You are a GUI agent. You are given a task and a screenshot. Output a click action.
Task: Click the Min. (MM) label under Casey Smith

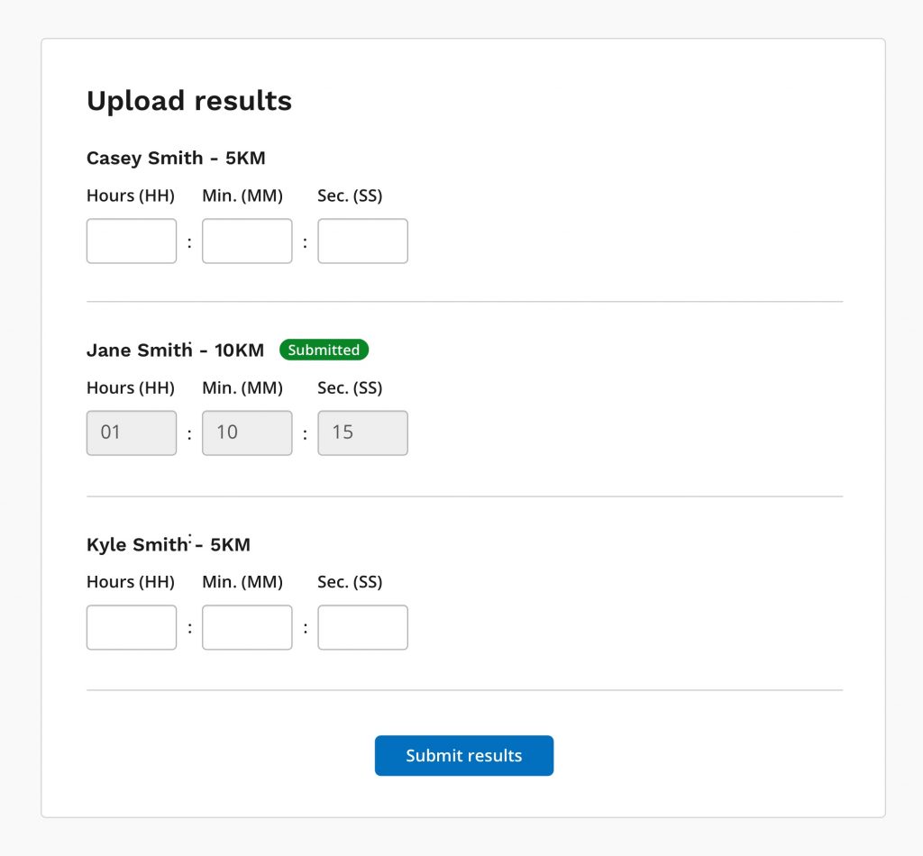click(x=242, y=196)
